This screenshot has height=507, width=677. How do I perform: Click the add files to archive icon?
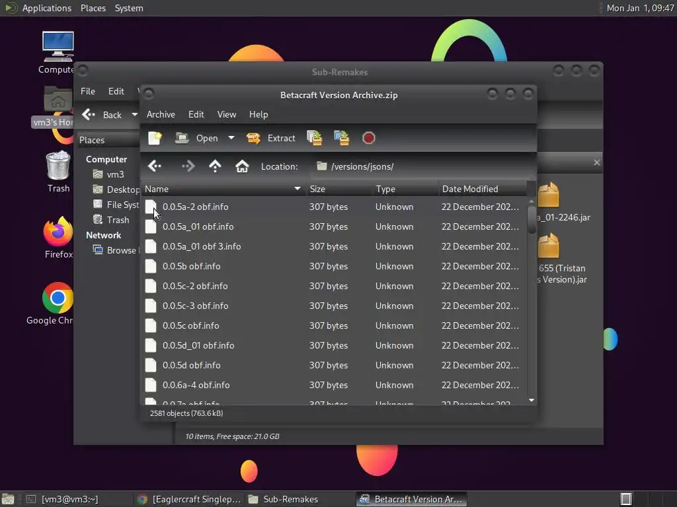click(314, 138)
